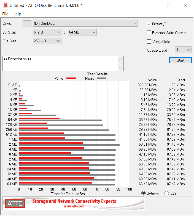Click the Description scrollbar up arrow
This screenshot has height=216, width=194.
(x=120, y=59)
